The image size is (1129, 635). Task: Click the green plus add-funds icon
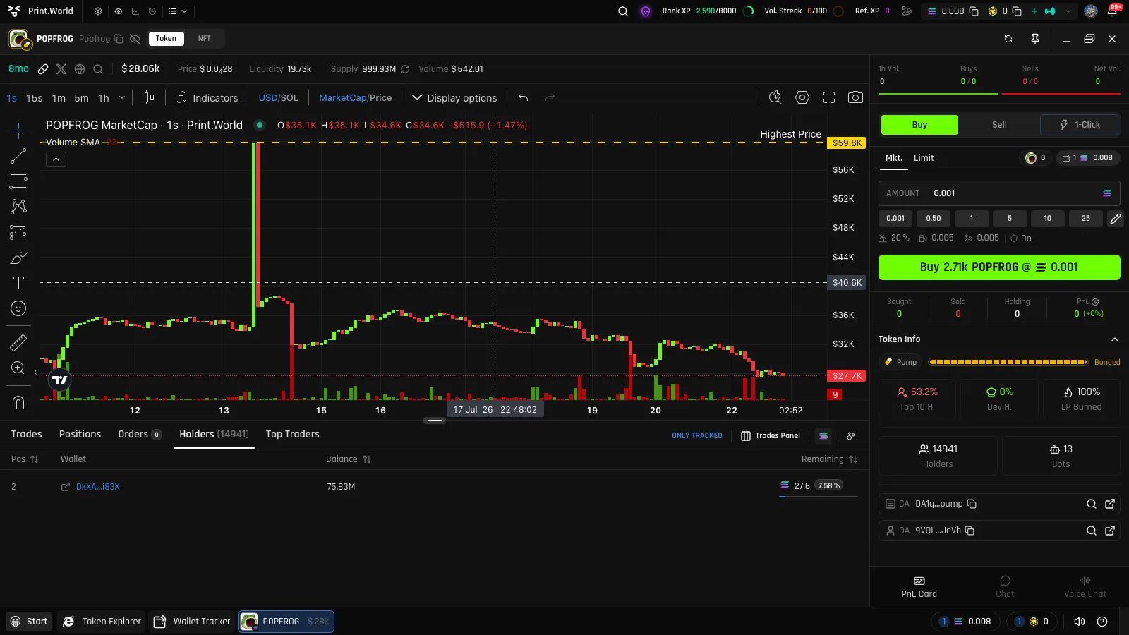pyautogui.click(x=1034, y=11)
